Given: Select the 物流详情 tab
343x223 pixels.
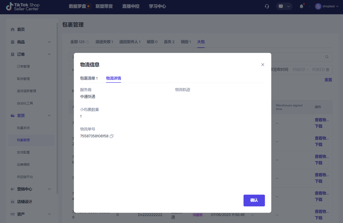Looking at the screenshot, I should [114, 78].
